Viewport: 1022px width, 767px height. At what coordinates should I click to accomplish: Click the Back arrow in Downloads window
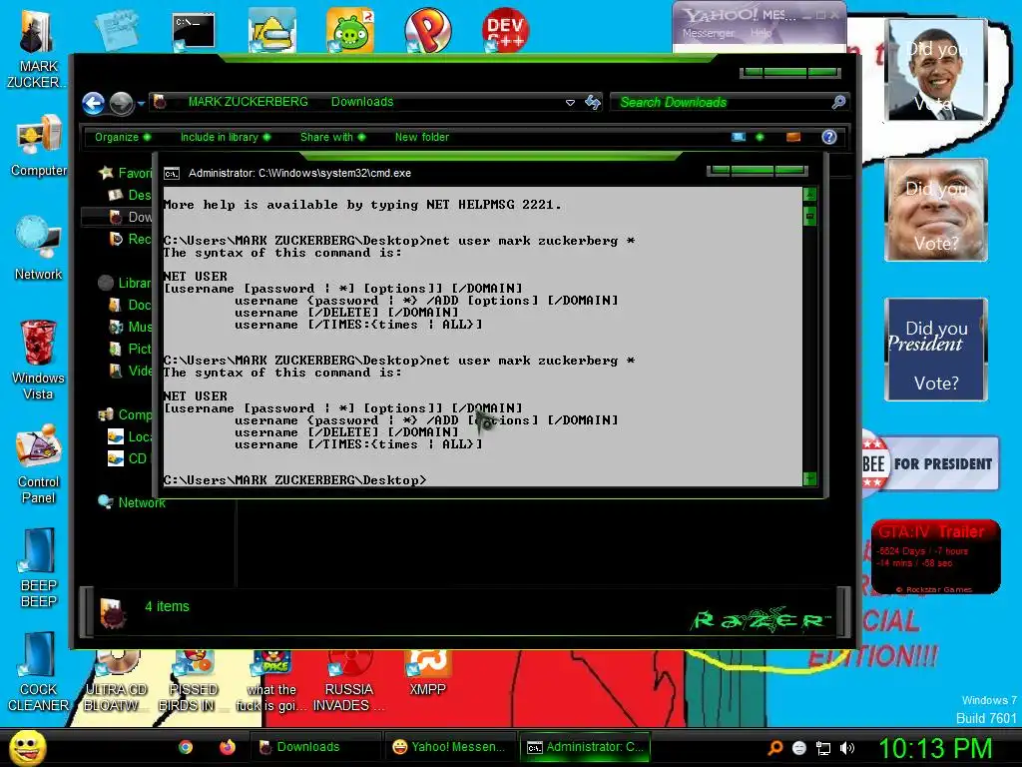coord(93,103)
